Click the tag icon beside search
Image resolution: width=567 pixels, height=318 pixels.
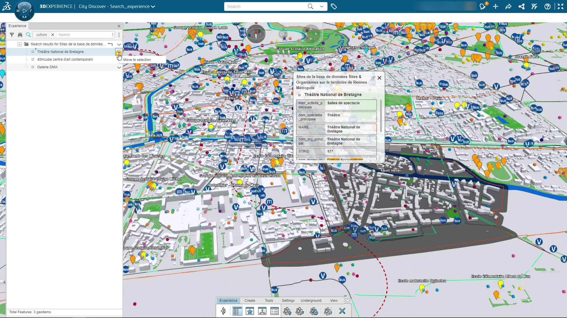pyautogui.click(x=334, y=6)
